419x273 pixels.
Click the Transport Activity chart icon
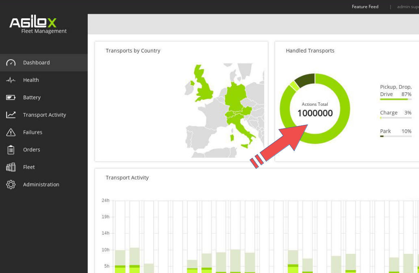[11, 115]
